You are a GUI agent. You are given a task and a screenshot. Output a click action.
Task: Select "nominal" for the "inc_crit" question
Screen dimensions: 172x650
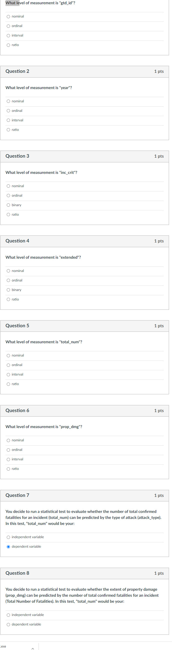(x=8, y=186)
